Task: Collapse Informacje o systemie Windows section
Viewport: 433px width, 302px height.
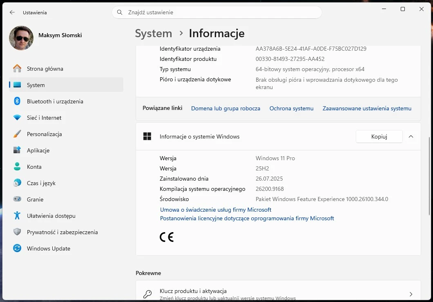Action: 411,136
